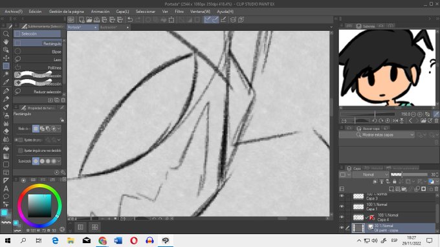Select the Selection area marquee tool
Image resolution: width=440 pixels, height=247 pixels.
[x=6, y=66]
